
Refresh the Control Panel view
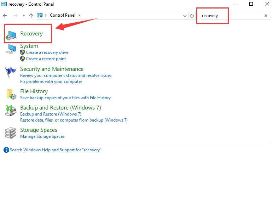[x=192, y=16]
